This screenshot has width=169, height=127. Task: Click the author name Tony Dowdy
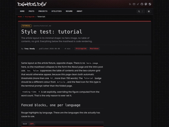pyautogui.click(x=30, y=49)
